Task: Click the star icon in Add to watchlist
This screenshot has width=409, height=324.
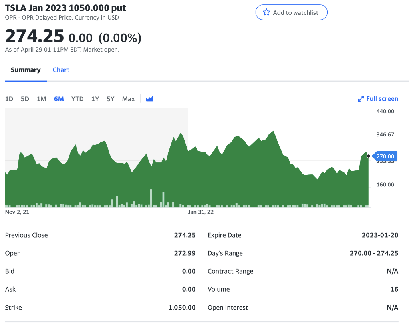Action: [266, 12]
